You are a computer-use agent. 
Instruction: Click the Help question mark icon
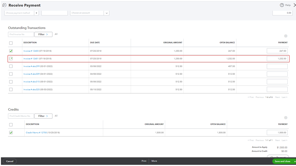(282, 5)
